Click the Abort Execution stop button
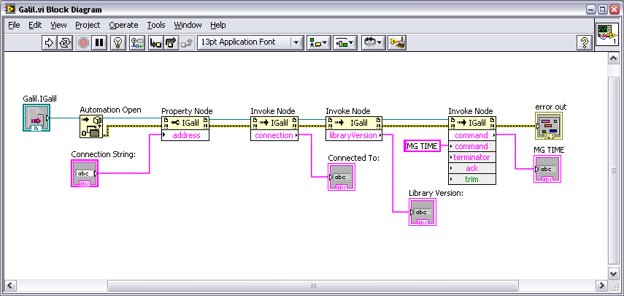The image size is (624, 296). click(83, 42)
